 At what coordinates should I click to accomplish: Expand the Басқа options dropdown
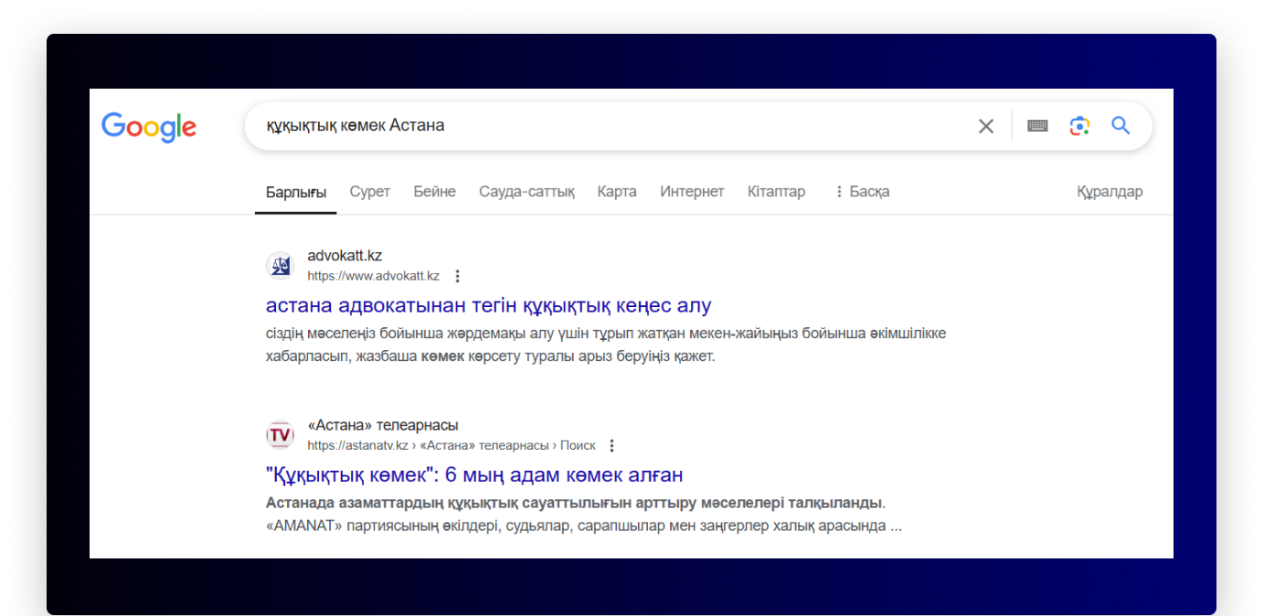tap(860, 191)
